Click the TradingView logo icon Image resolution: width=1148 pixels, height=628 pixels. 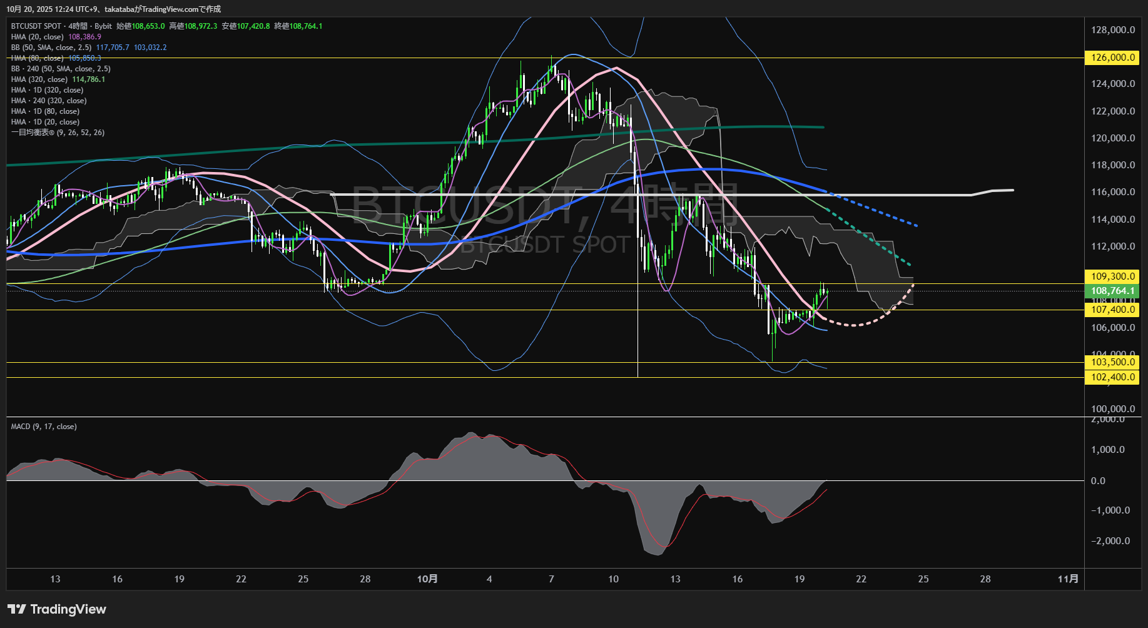coord(17,609)
